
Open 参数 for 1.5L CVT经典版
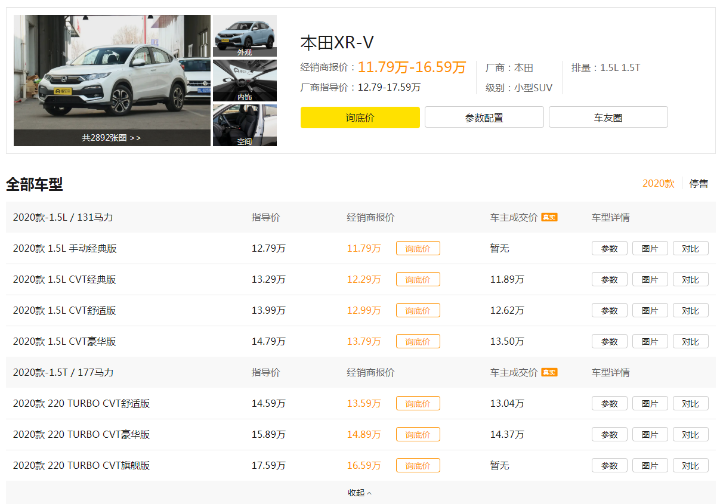click(x=610, y=279)
